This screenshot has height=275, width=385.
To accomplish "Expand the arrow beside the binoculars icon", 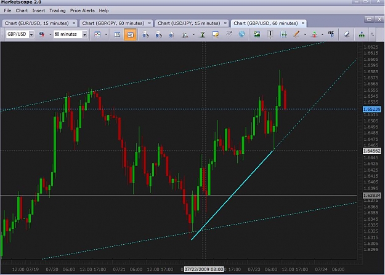I will [x=50, y=34].
